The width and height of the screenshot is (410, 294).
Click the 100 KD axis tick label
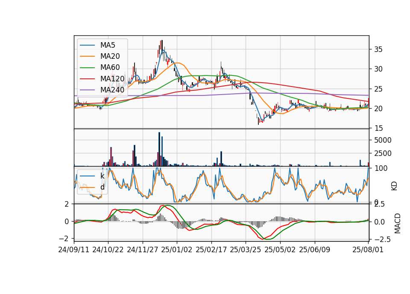[381, 168]
